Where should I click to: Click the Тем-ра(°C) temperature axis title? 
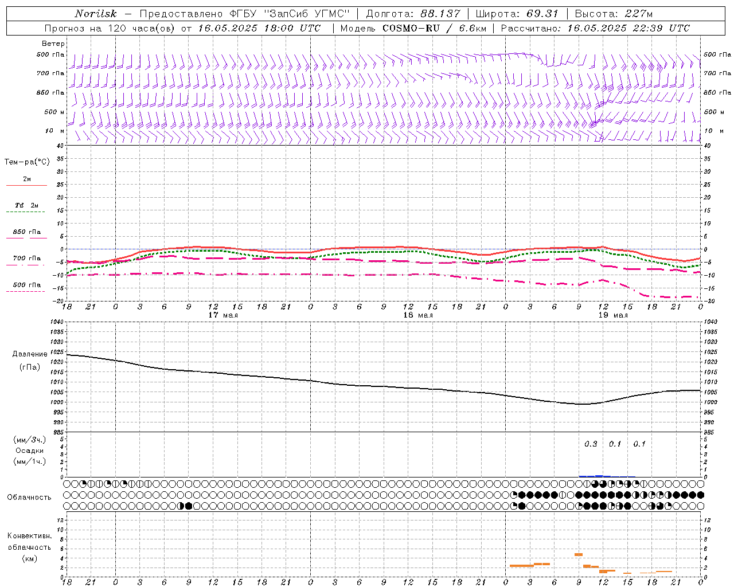(x=27, y=162)
